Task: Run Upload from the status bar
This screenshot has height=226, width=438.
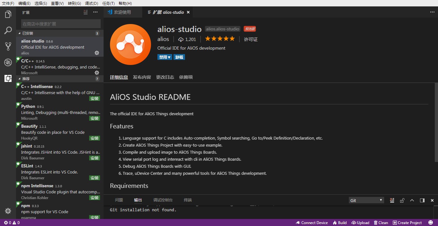Action: pos(360,222)
